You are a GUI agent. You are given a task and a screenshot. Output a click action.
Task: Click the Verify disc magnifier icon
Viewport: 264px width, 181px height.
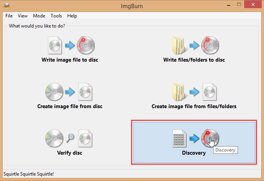(x=70, y=138)
